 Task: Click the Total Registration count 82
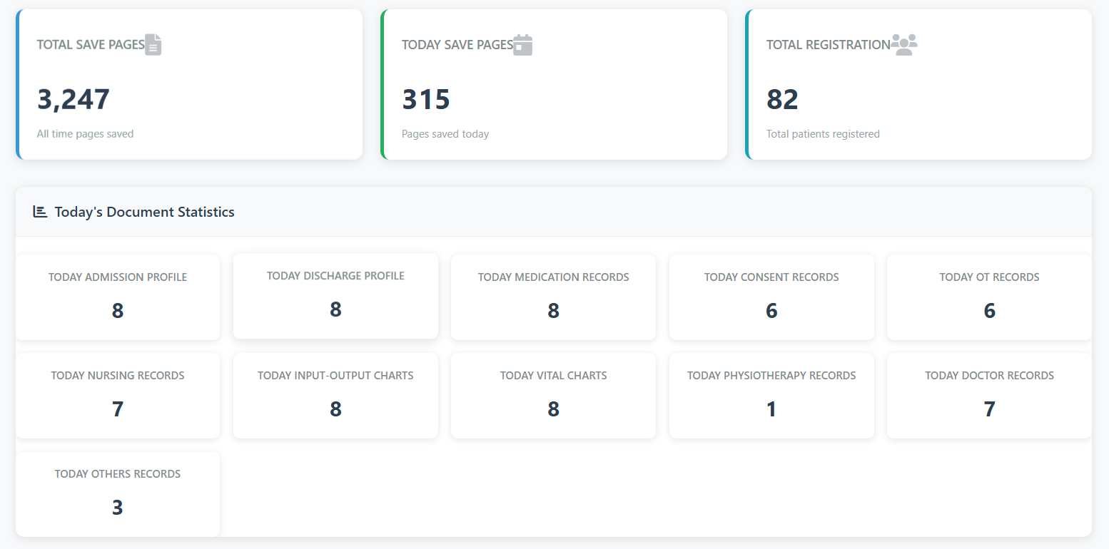(781, 99)
